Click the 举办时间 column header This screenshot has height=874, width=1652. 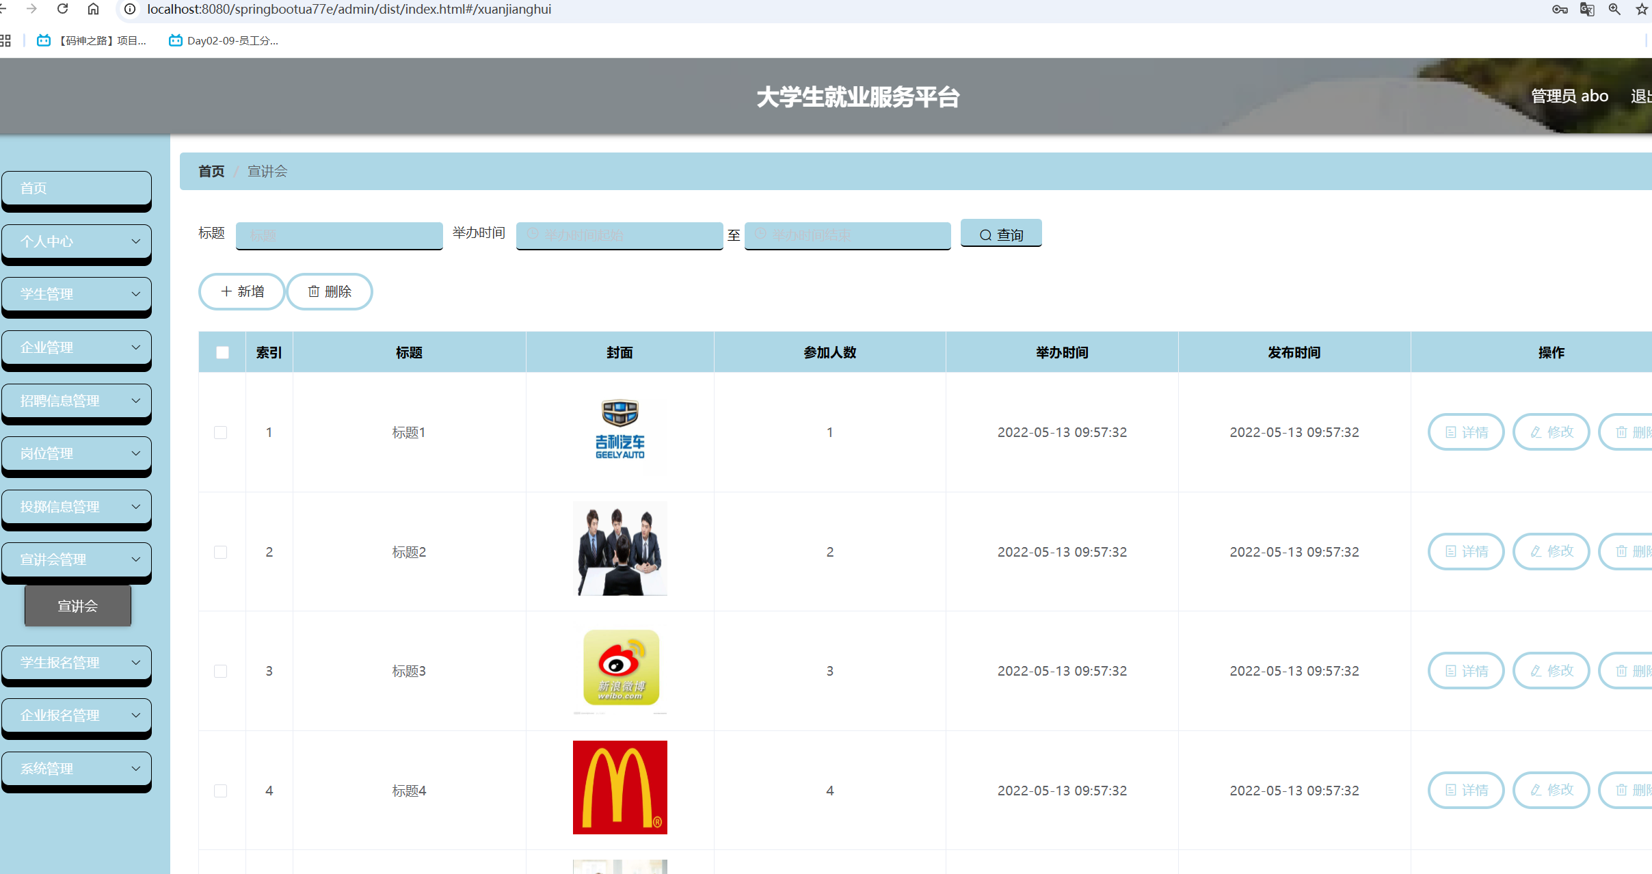pyautogui.click(x=1062, y=352)
